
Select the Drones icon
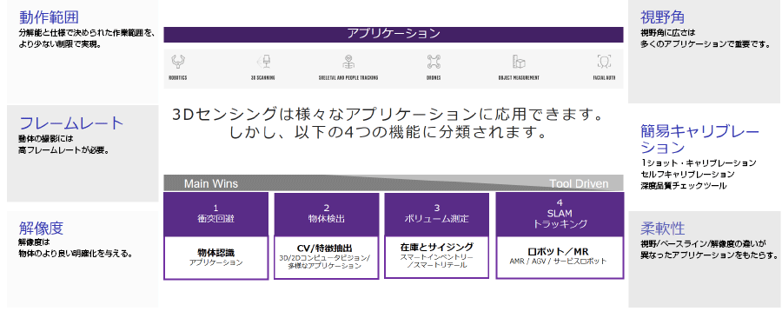(x=434, y=62)
